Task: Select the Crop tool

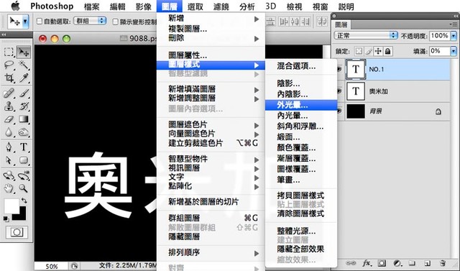Action: (9, 78)
